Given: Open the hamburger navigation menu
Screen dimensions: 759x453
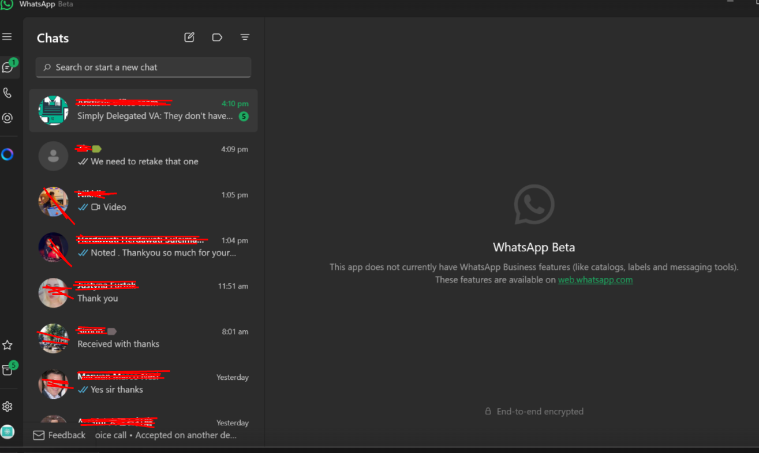Looking at the screenshot, I should point(7,37).
